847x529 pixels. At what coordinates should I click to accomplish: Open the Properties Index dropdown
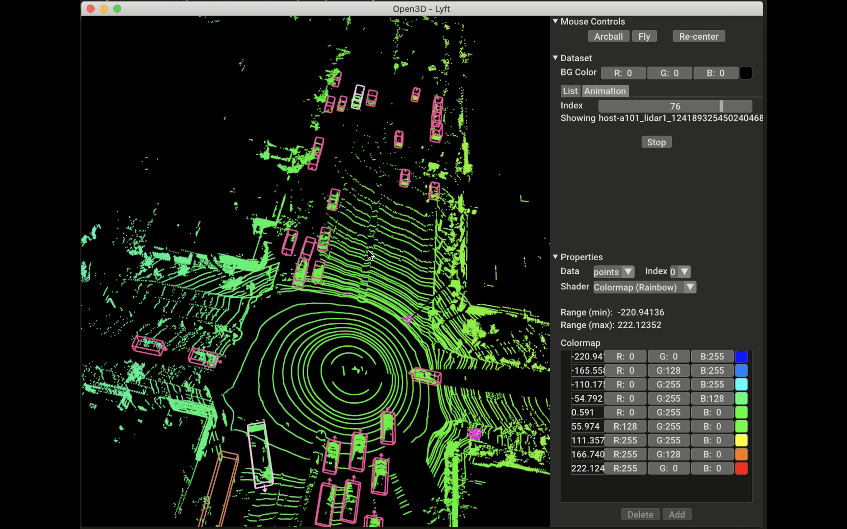click(680, 272)
